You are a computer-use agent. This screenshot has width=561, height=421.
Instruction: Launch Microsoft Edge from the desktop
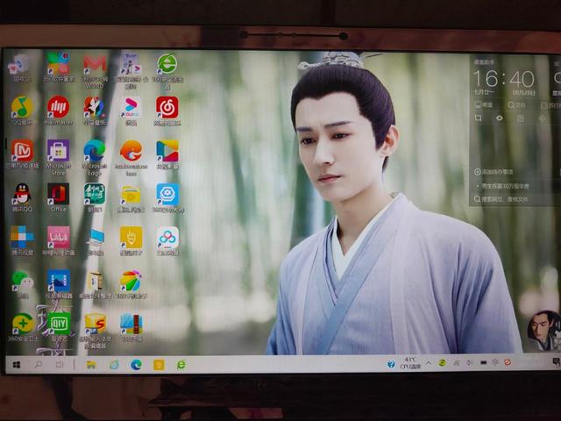[94, 151]
